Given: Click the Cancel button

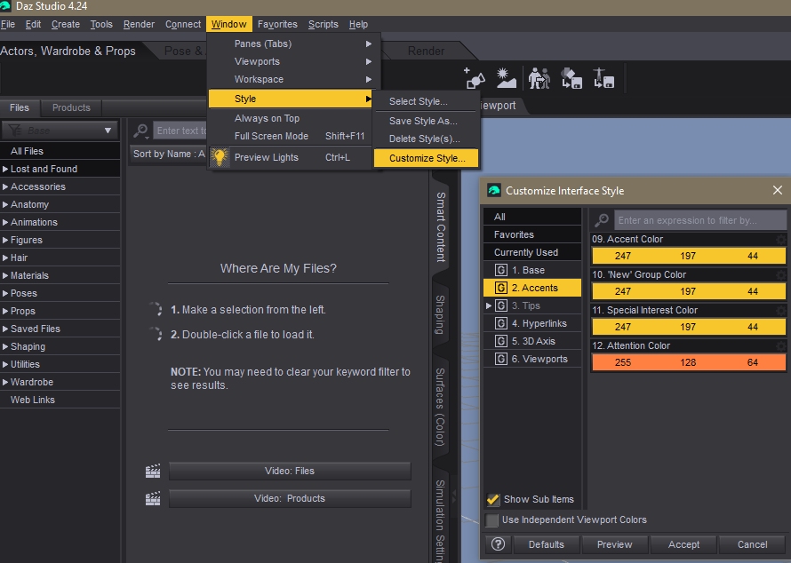Looking at the screenshot, I should pyautogui.click(x=752, y=544).
